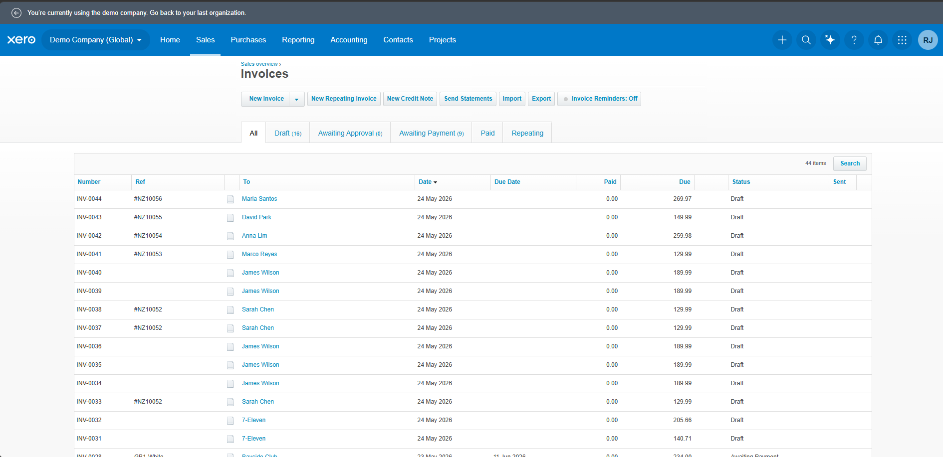Open the Sales menu
The width and height of the screenshot is (943, 457).
[205, 40]
